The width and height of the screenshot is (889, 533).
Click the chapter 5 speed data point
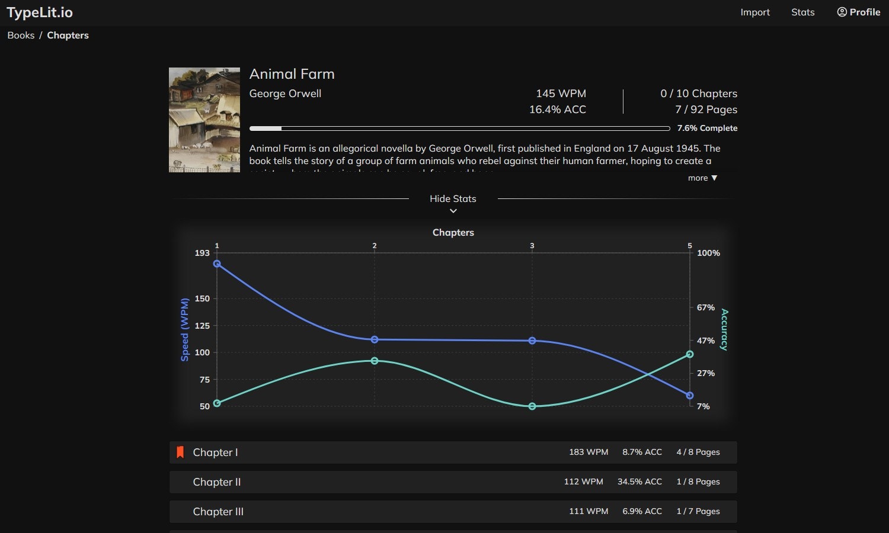coord(690,396)
